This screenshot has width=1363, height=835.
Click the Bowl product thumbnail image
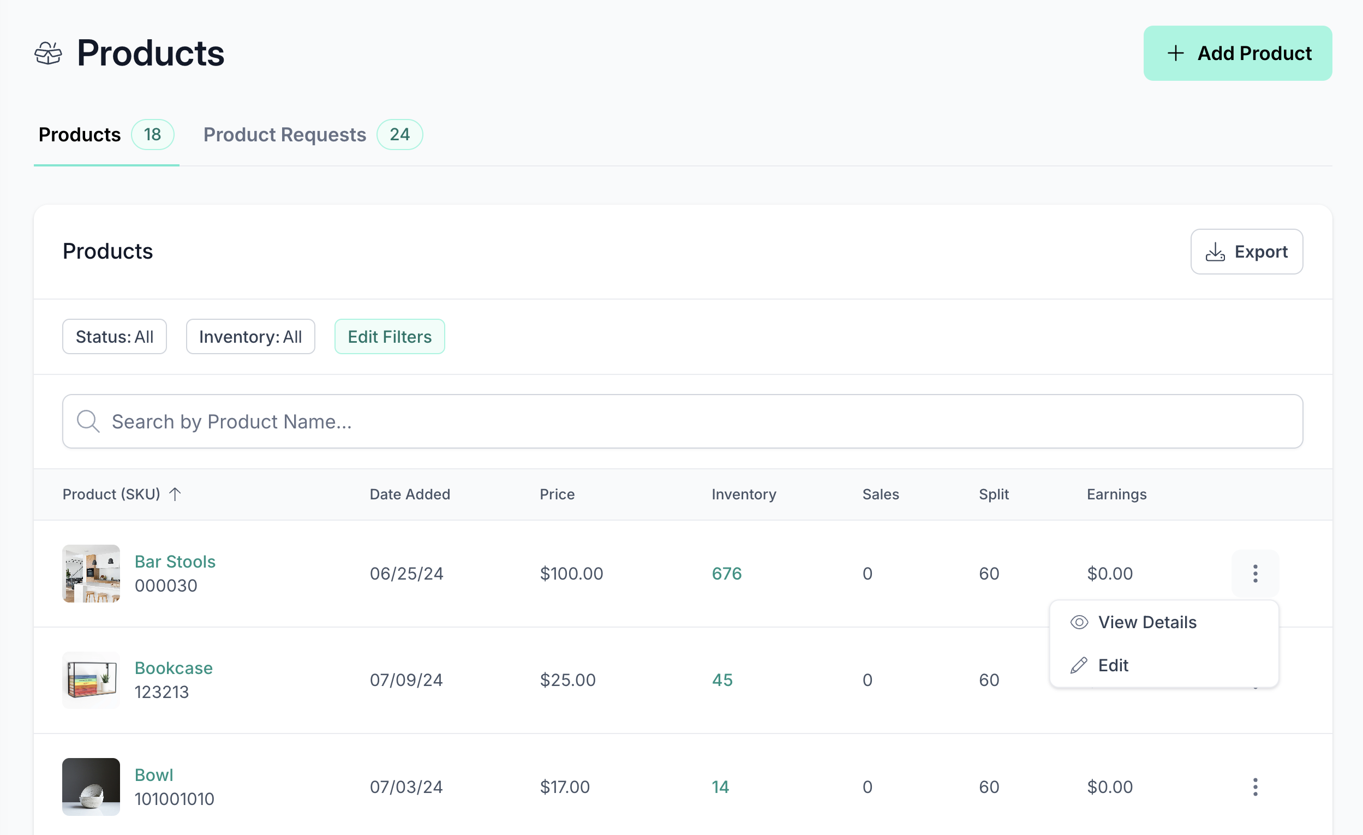pos(91,786)
